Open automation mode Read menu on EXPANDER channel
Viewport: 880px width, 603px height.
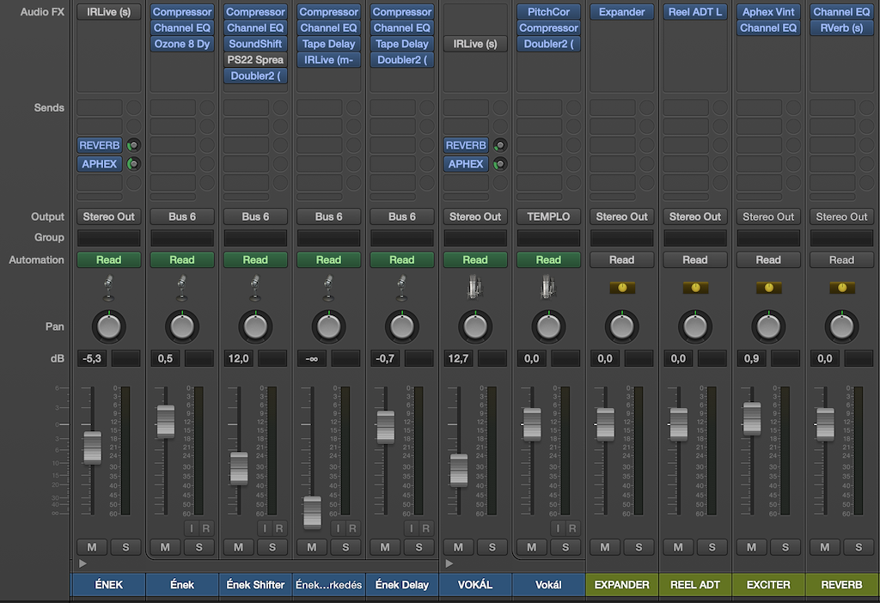621,259
